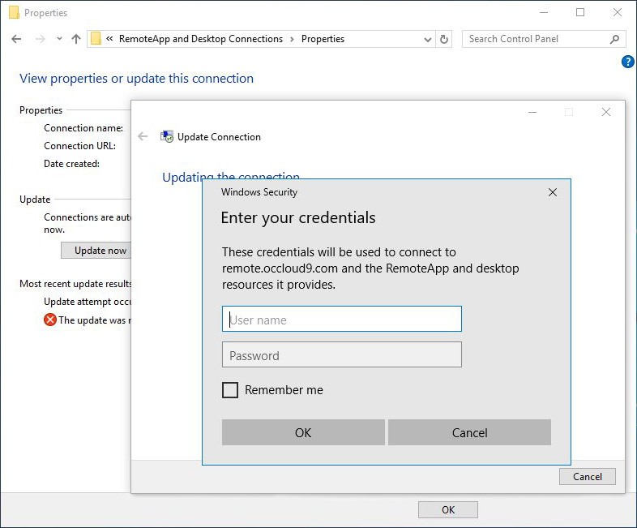
Task: Go back in Control Panel navigation
Action: tap(16, 39)
